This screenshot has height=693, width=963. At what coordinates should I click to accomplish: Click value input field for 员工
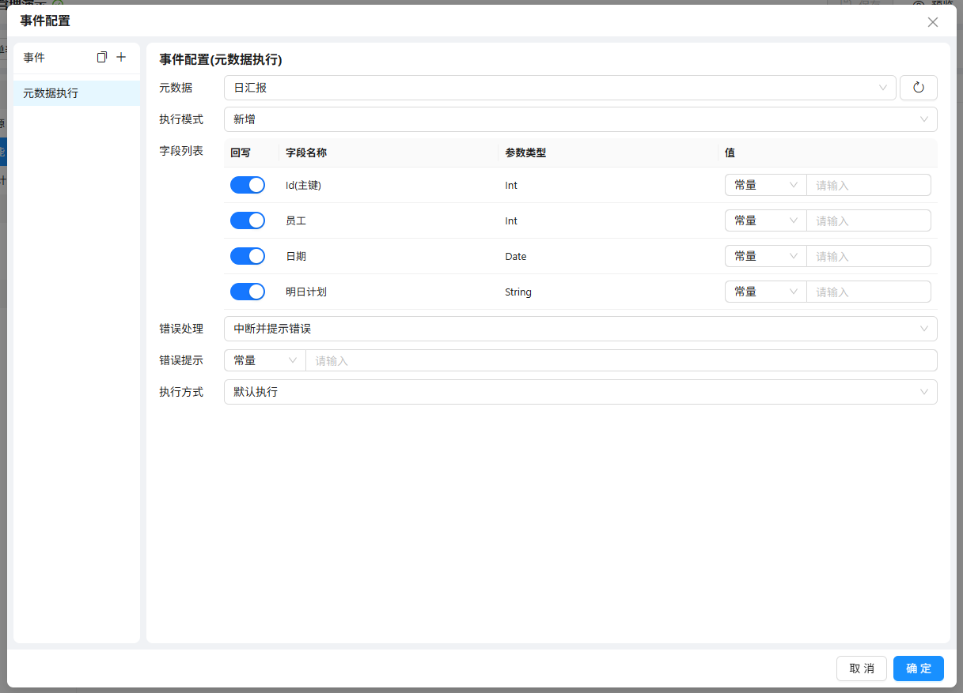(x=869, y=220)
